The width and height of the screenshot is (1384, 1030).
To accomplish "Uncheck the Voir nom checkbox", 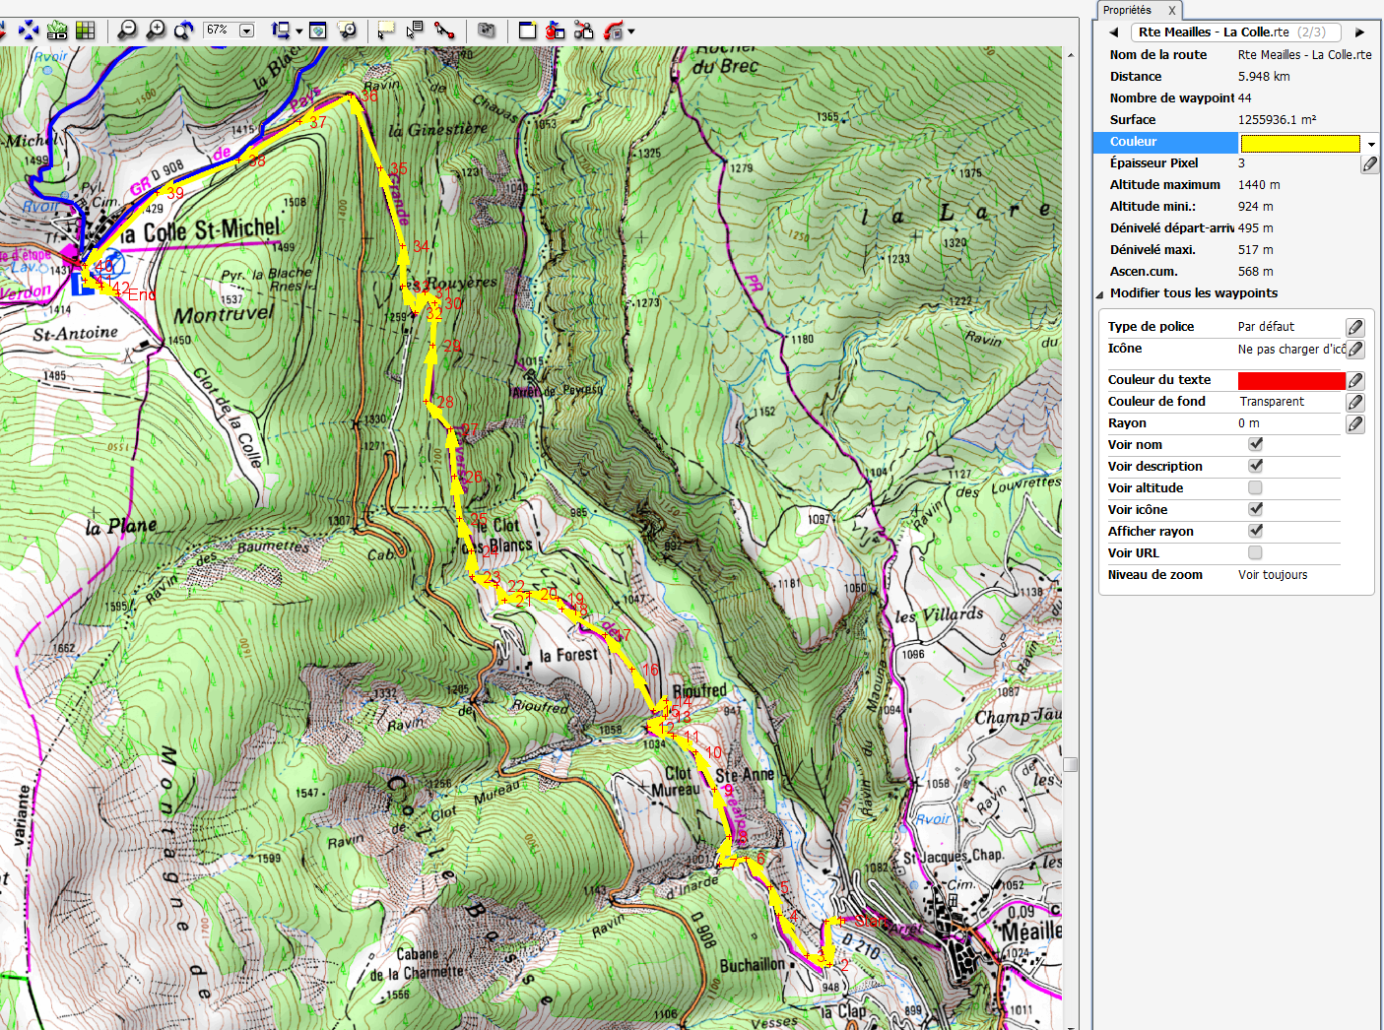I will [x=1255, y=444].
